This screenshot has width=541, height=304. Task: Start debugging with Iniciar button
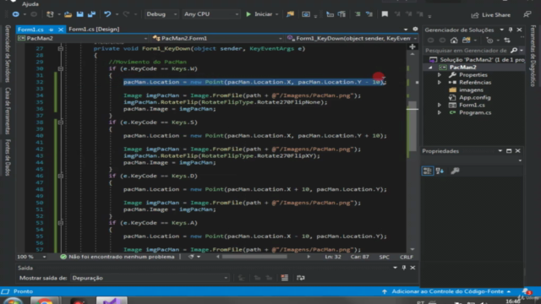(x=259, y=14)
